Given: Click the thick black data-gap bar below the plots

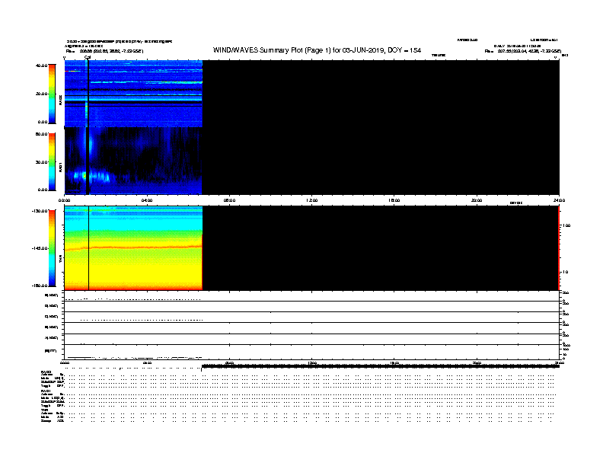Looking at the screenshot, I should click(x=381, y=366).
